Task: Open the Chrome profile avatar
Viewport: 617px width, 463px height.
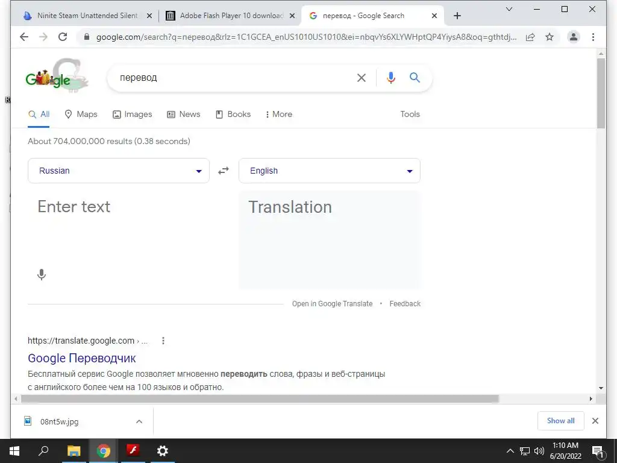Action: pos(574,37)
